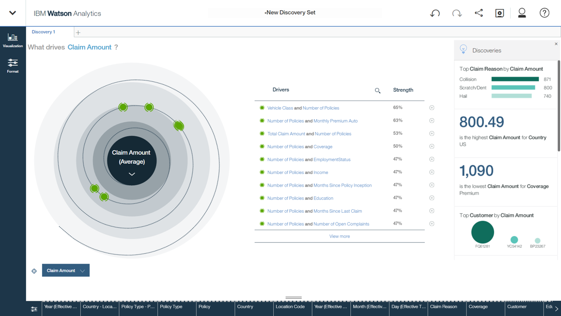Click the Redo icon in top toolbar
561x316 pixels.
(457, 13)
